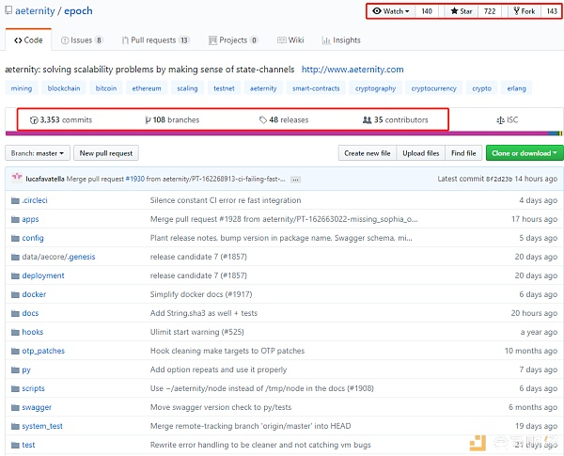Click the .circleci folder icon

pos(15,200)
